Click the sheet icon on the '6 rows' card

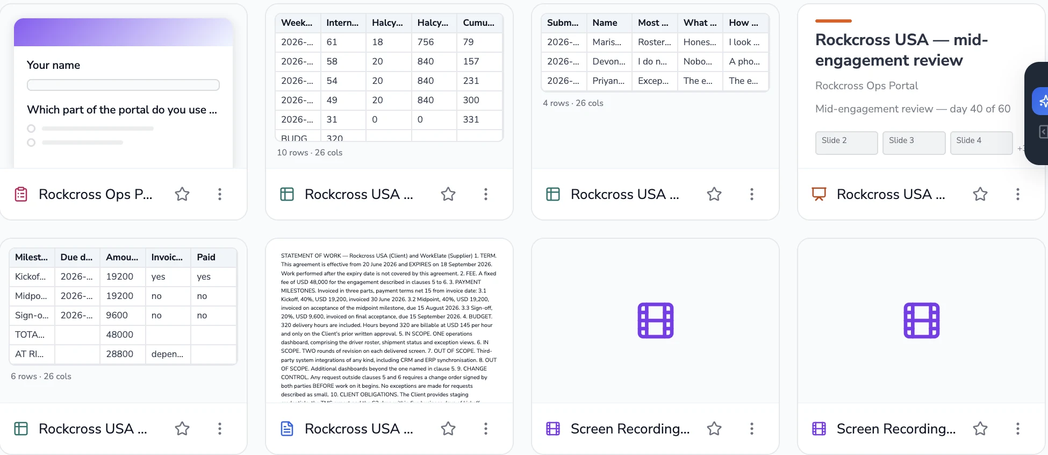(x=21, y=429)
